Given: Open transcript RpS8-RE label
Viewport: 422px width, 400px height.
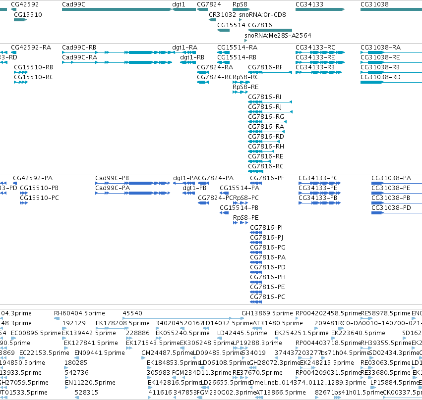Looking at the screenshot, I should (245, 87).
